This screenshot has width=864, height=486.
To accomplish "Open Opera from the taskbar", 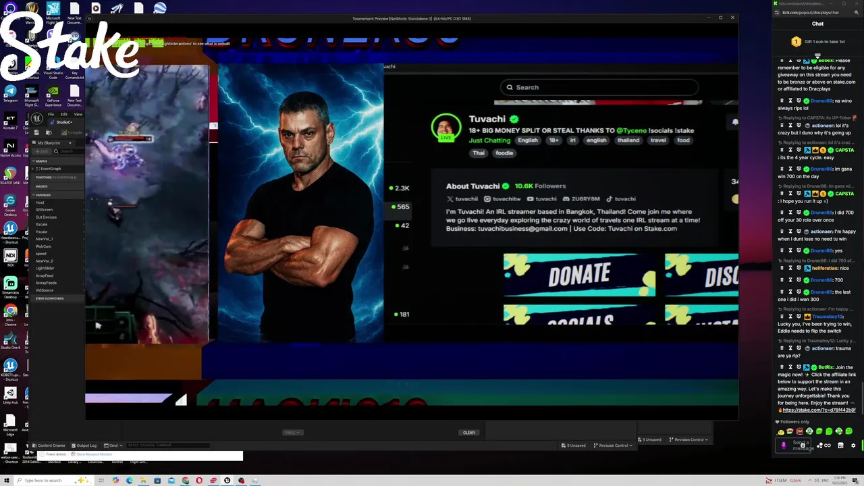I will click(199, 481).
